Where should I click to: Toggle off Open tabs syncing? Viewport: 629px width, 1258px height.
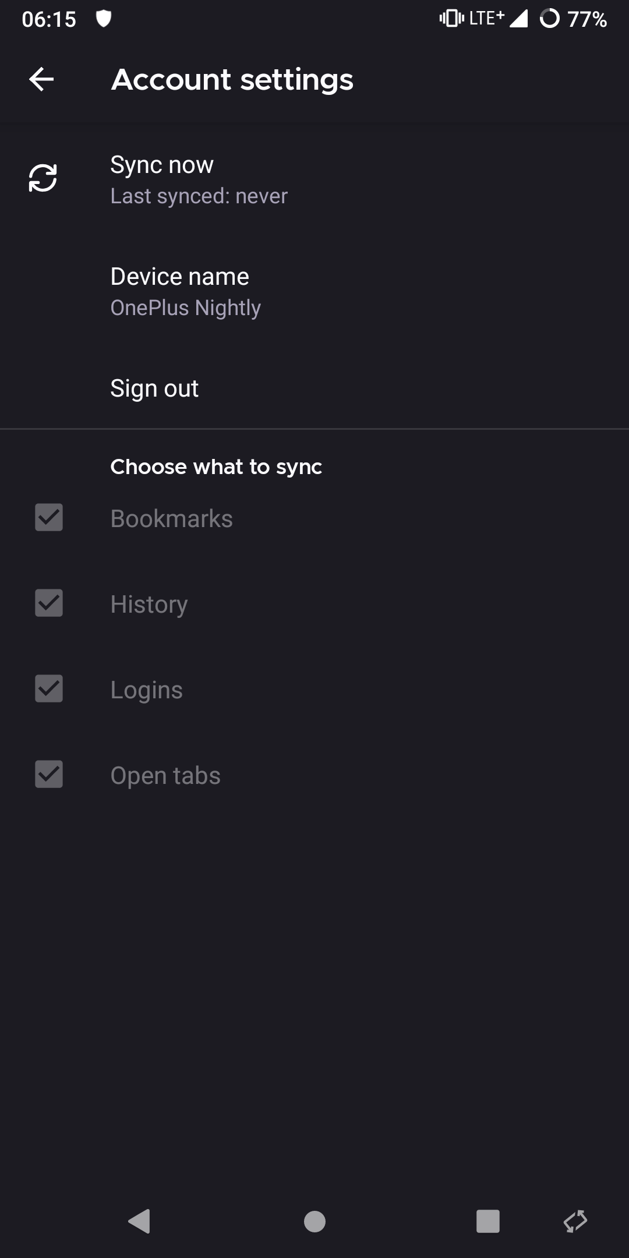[x=48, y=775]
